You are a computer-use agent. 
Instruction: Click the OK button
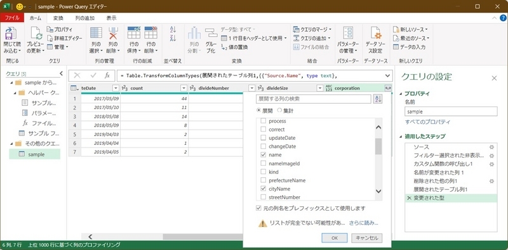coord(335,238)
